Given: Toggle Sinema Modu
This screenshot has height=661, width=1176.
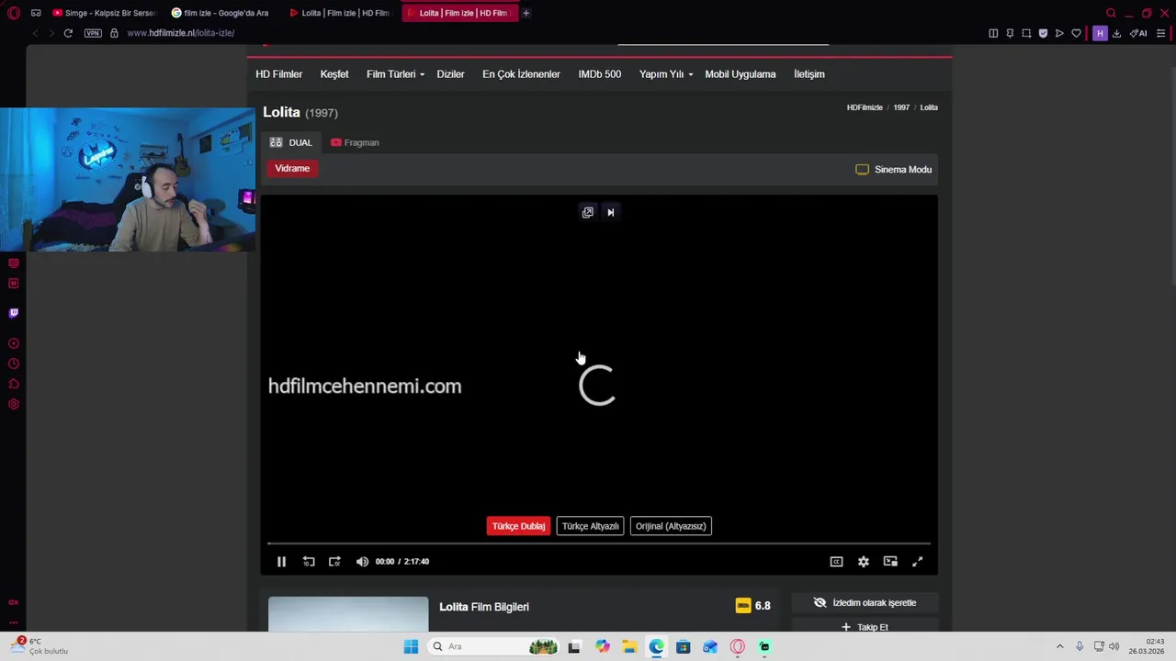Looking at the screenshot, I should (893, 169).
